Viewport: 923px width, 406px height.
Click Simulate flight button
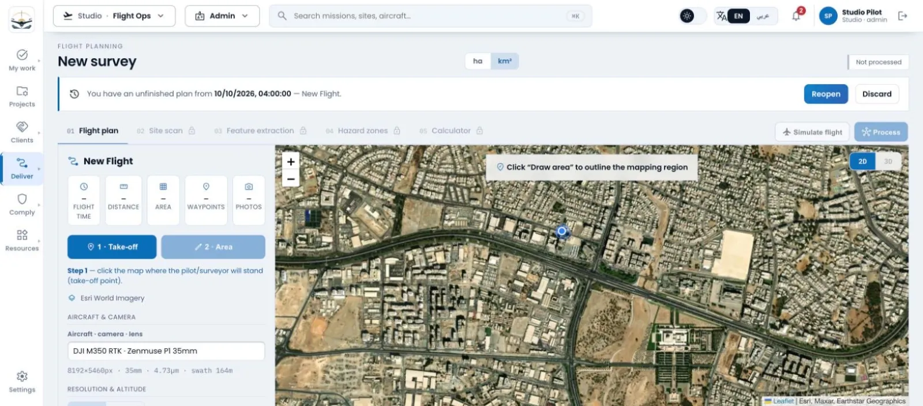(x=812, y=132)
